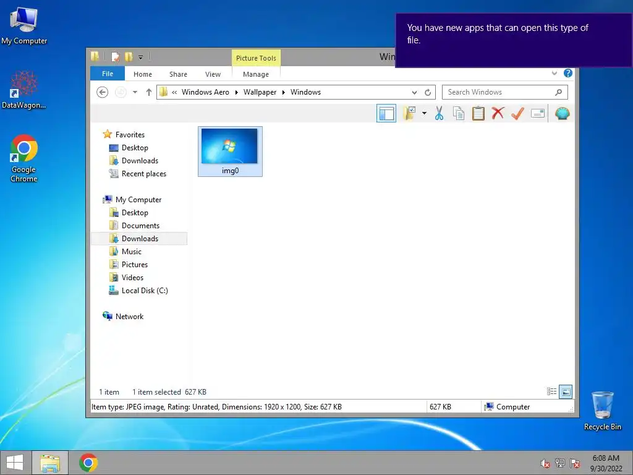
Task: Toggle the navigation pane layout button
Action: pos(386,114)
